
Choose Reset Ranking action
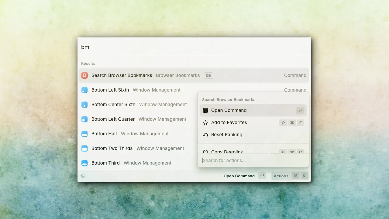(253, 135)
